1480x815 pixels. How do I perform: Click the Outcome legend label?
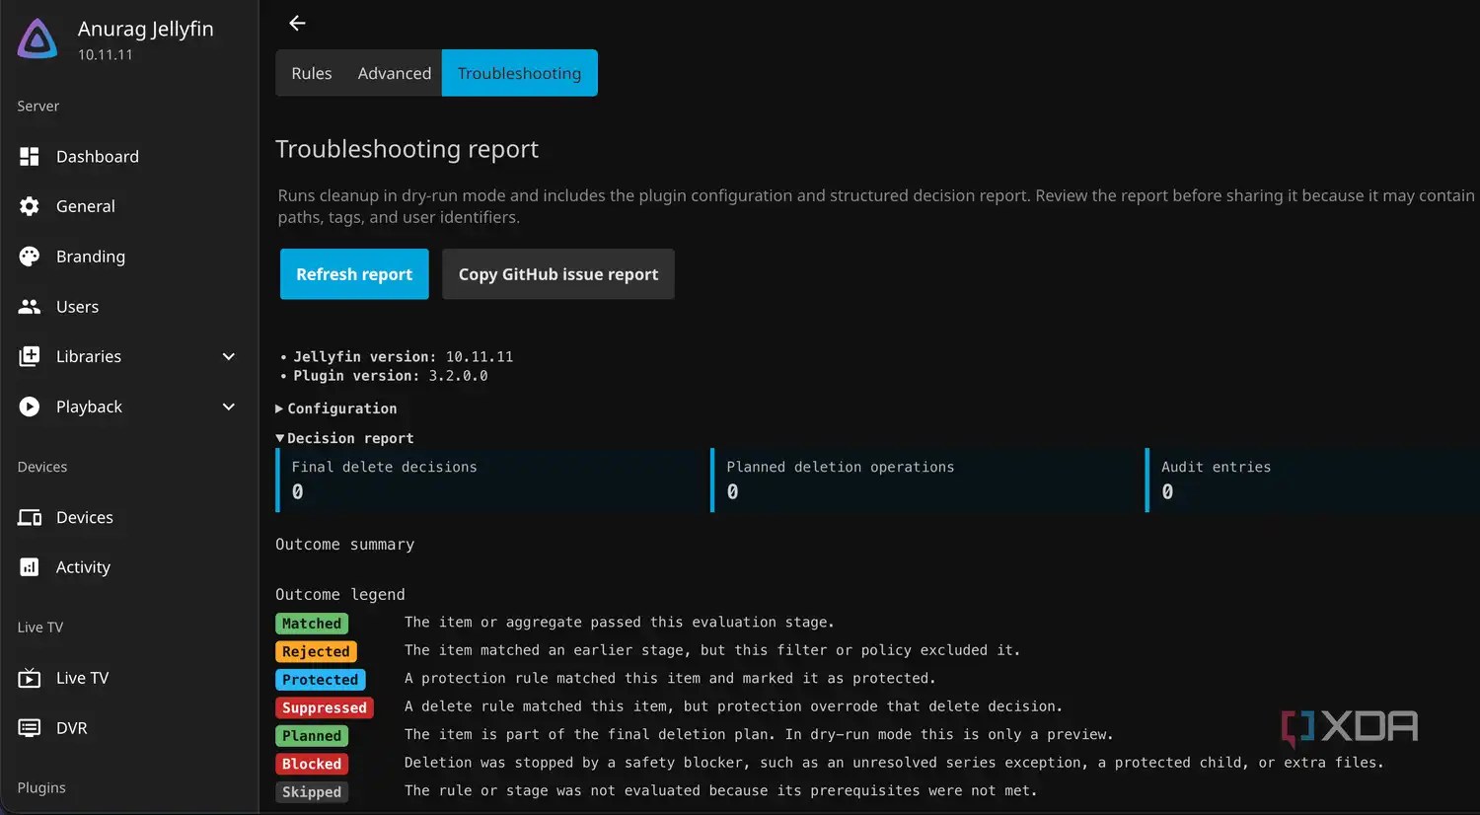coord(340,595)
